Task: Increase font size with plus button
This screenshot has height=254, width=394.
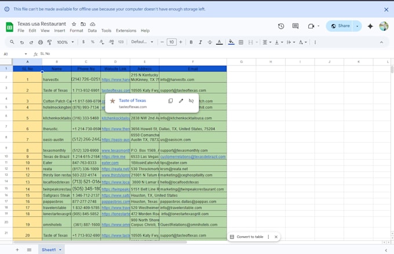Action: point(180,42)
